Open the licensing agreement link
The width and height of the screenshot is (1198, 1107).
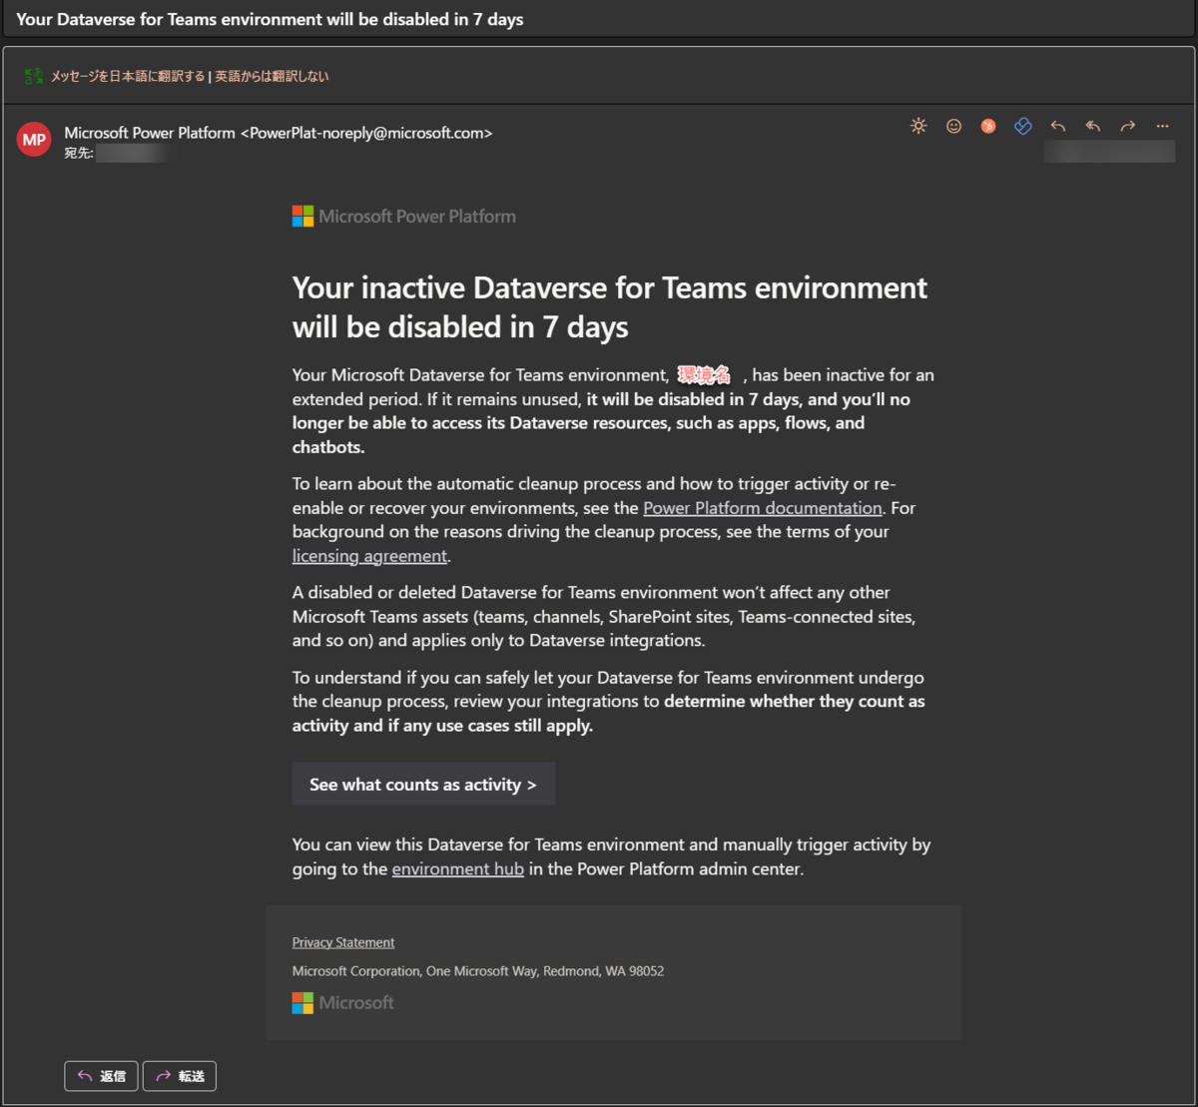pos(369,556)
